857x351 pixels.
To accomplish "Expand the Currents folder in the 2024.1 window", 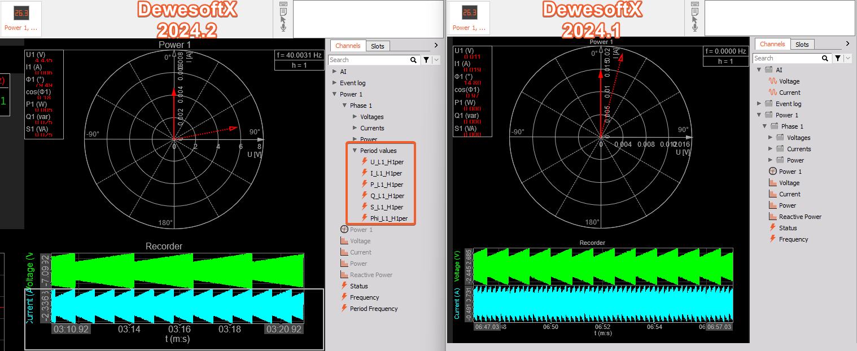I will point(771,149).
